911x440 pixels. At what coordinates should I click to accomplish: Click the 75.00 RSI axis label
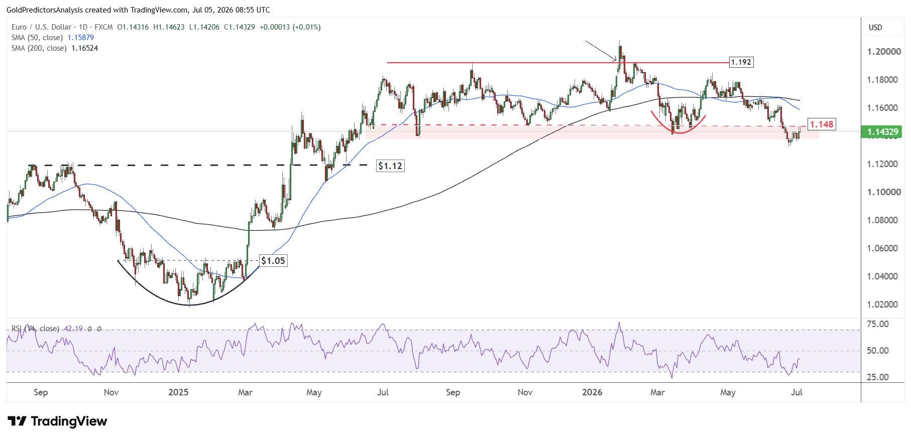coord(878,324)
